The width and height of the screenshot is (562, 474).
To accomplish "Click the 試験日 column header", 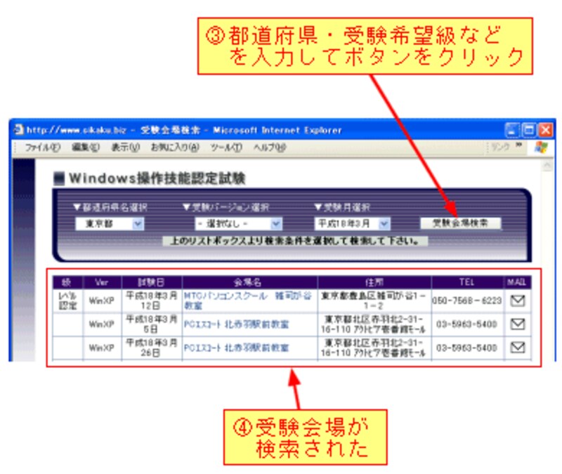I will [152, 282].
